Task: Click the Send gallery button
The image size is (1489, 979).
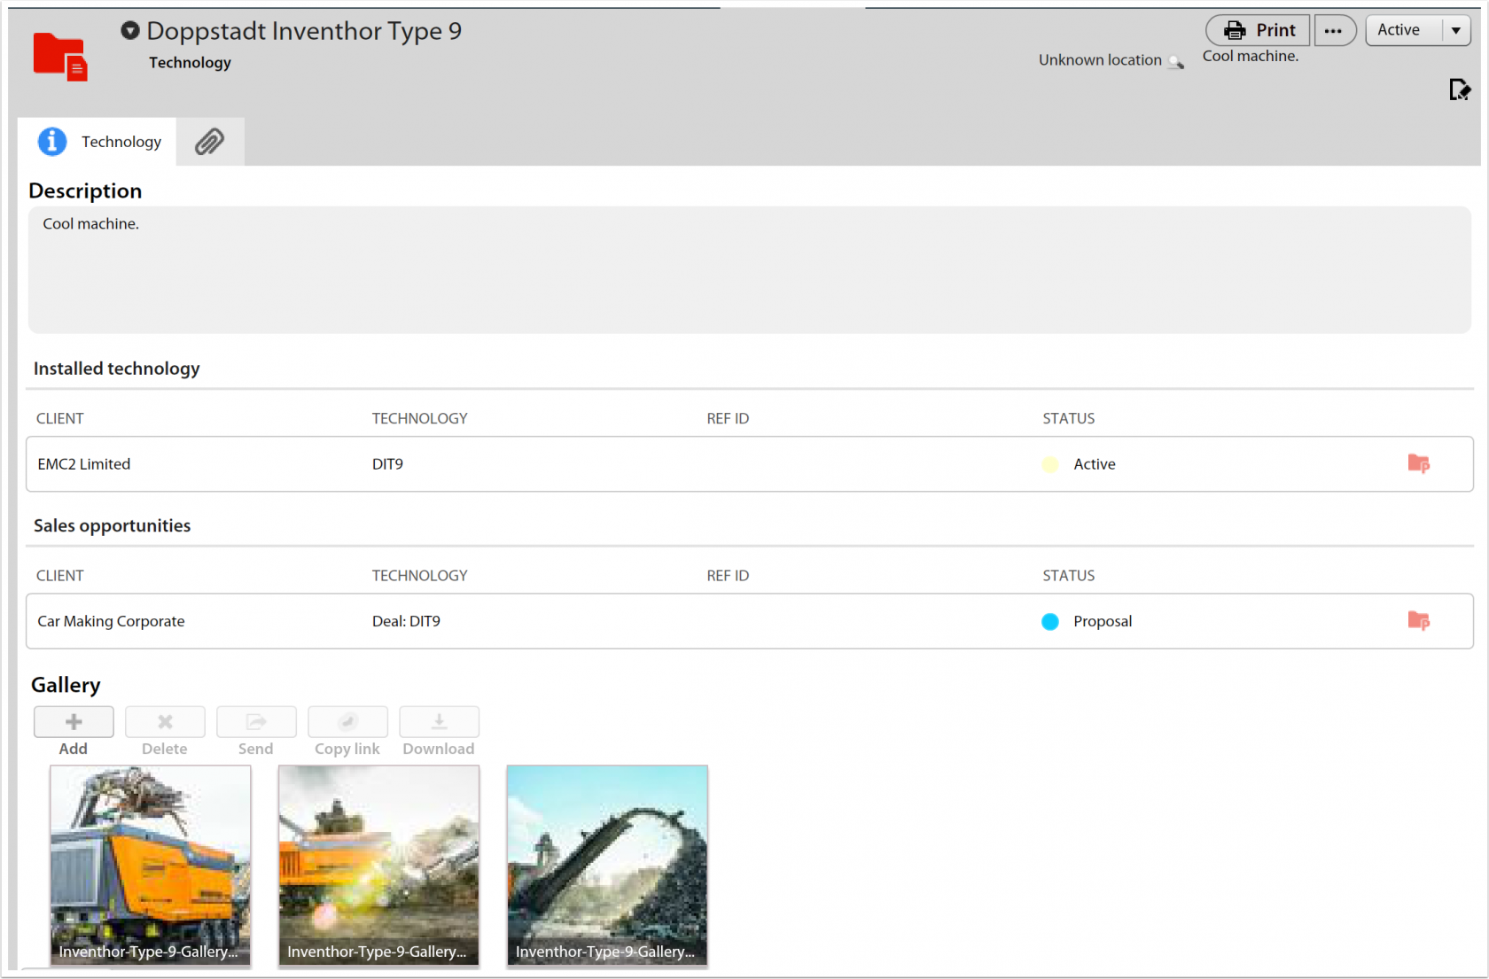Action: [256, 722]
